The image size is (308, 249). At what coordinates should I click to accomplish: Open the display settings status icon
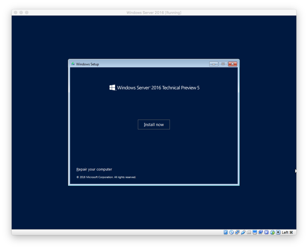coord(255,232)
